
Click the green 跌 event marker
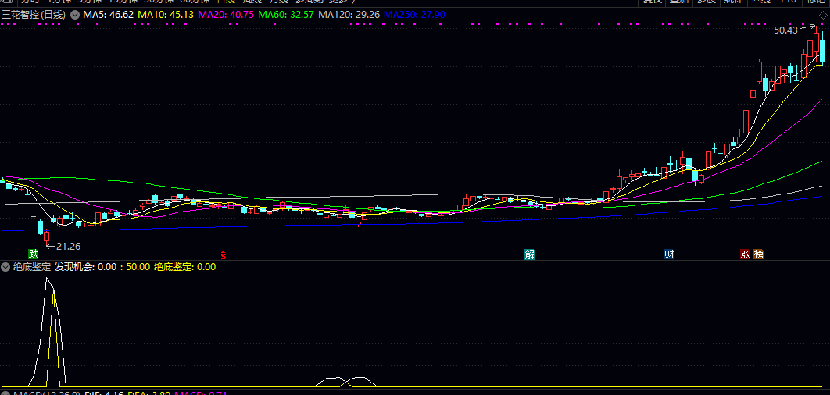[33, 254]
